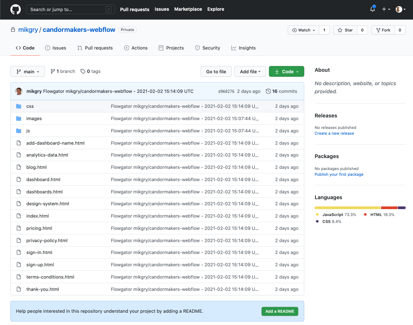Click the images folder icon

coord(19,119)
